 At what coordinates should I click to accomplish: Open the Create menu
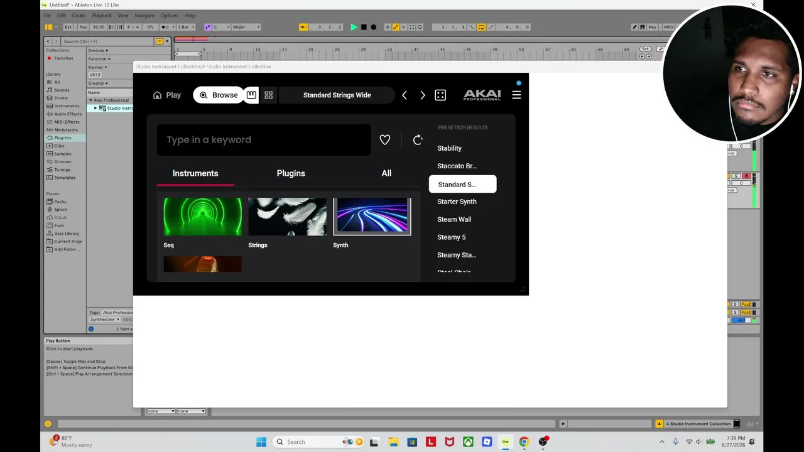pos(79,15)
